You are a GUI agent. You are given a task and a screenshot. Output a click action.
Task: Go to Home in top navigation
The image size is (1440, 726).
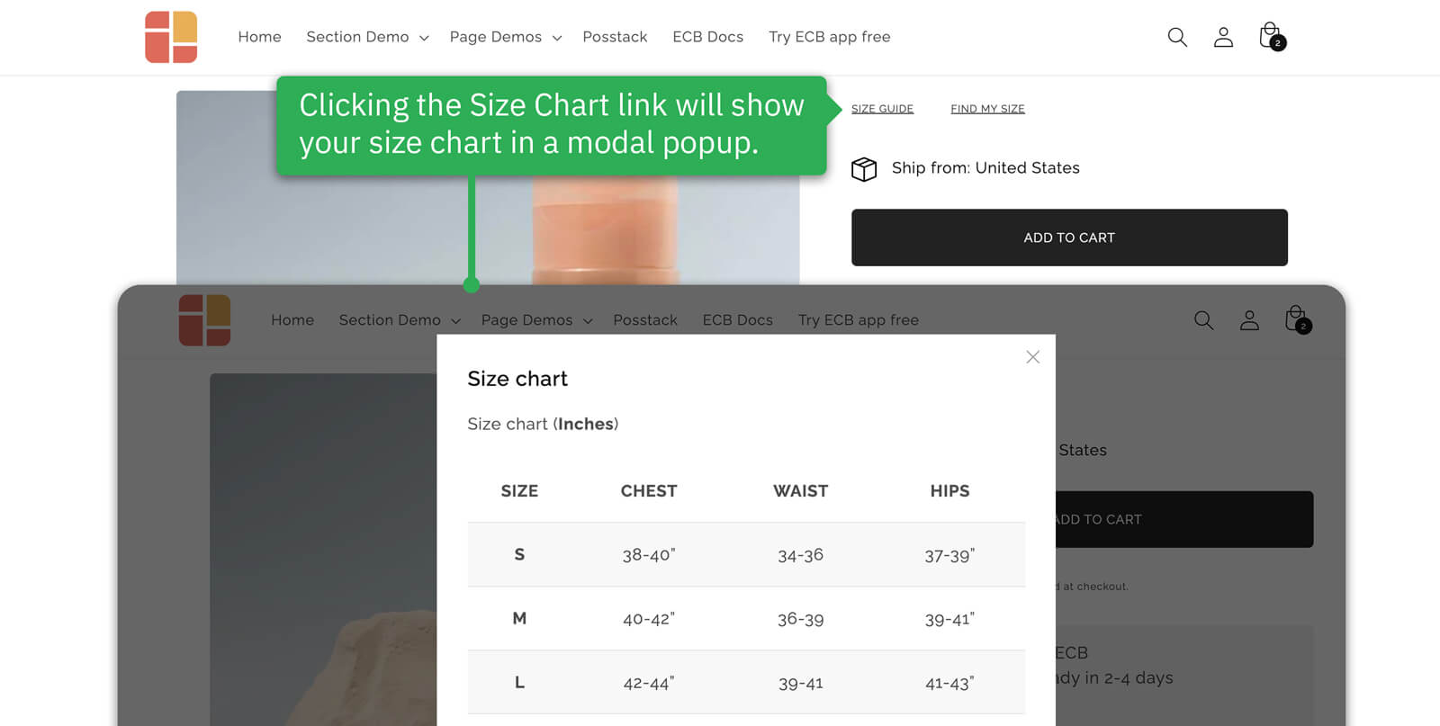259,37
